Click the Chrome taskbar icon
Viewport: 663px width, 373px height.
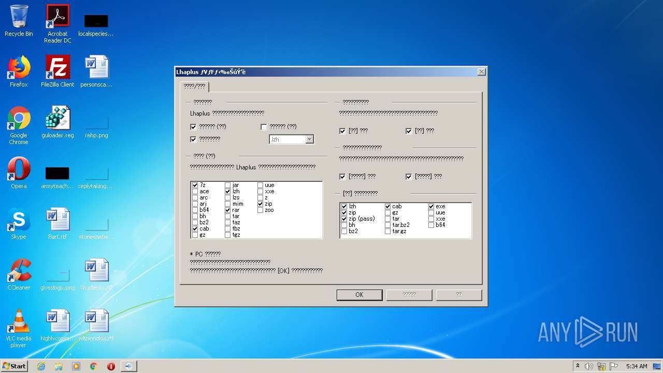coord(94,366)
